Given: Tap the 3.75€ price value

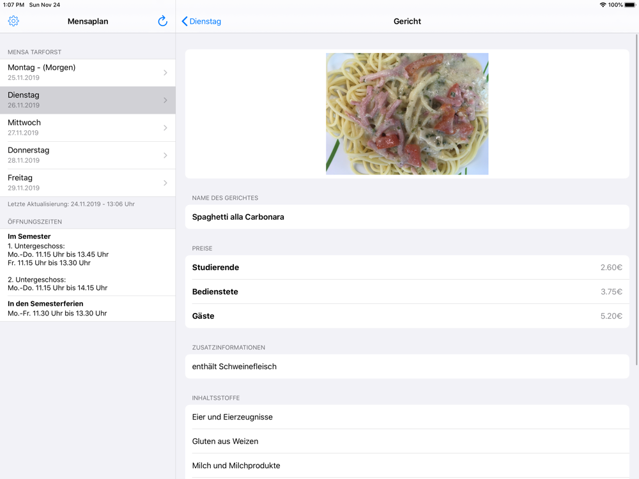Looking at the screenshot, I should coord(611,292).
